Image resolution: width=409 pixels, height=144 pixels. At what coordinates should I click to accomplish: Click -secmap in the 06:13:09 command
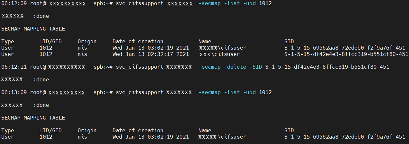point(209,92)
